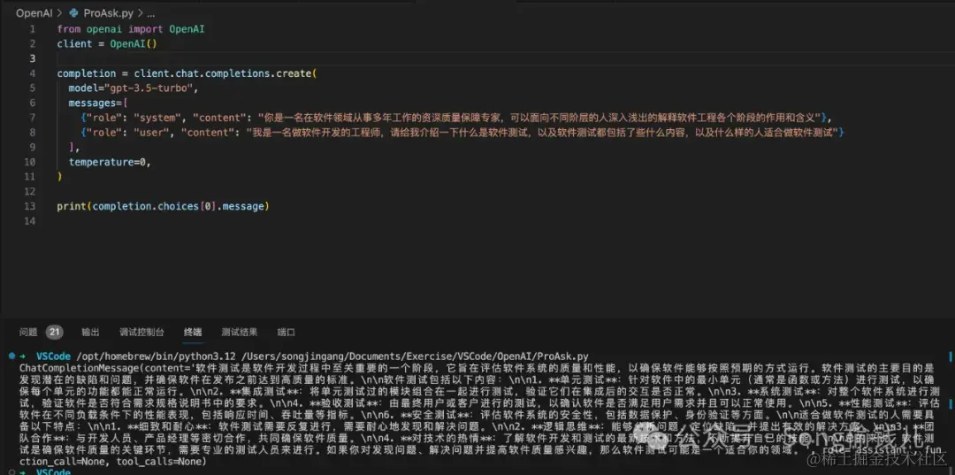Click the 'temperature=0,' line

point(110,162)
